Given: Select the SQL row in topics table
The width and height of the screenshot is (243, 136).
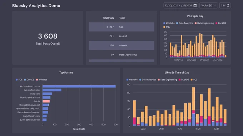Looking at the screenshot, I should (x=121, y=27).
